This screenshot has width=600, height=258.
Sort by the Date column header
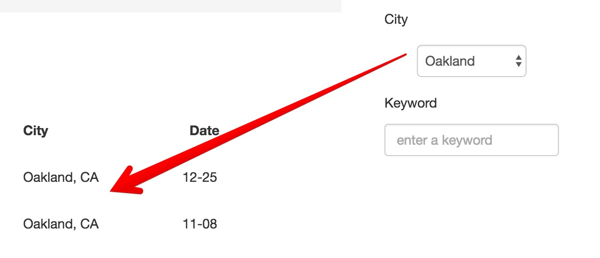pyautogui.click(x=204, y=131)
